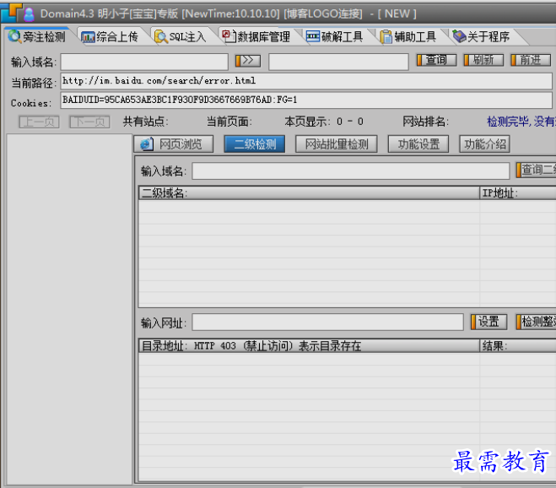
Task: Switch to the 辅助工具 tab
Action: click(x=408, y=36)
